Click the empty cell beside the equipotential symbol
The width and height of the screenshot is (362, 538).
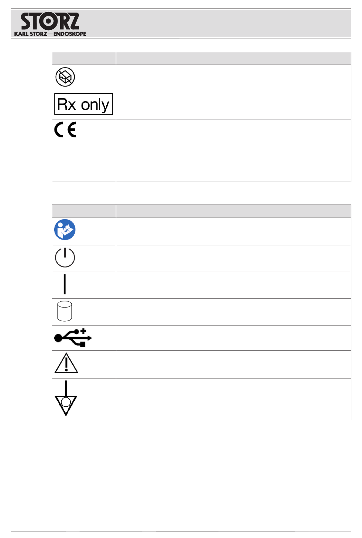click(x=233, y=399)
